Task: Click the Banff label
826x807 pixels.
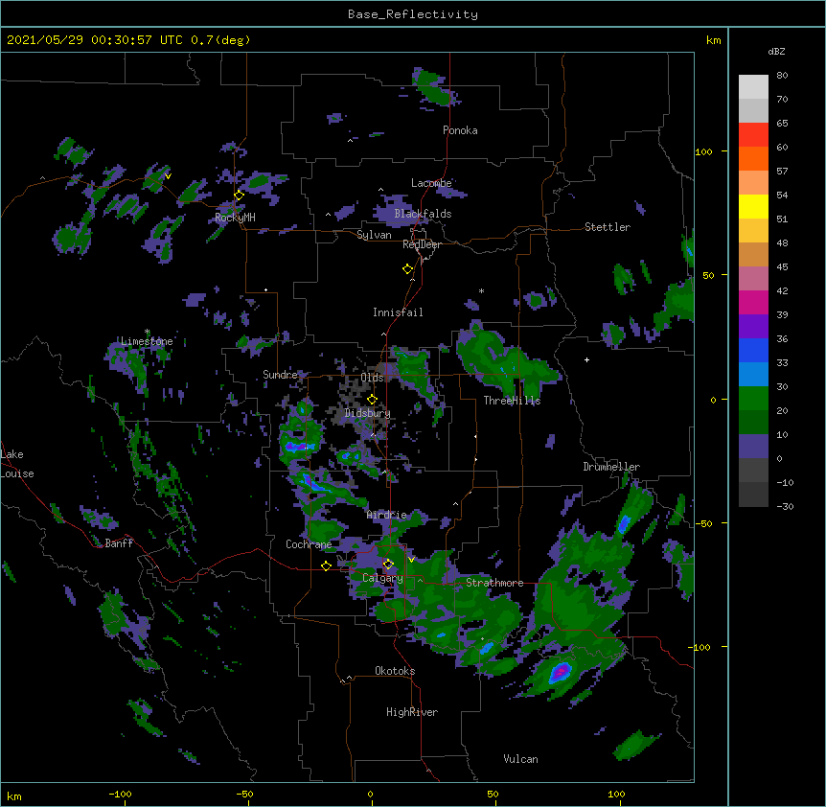Action: [x=119, y=543]
